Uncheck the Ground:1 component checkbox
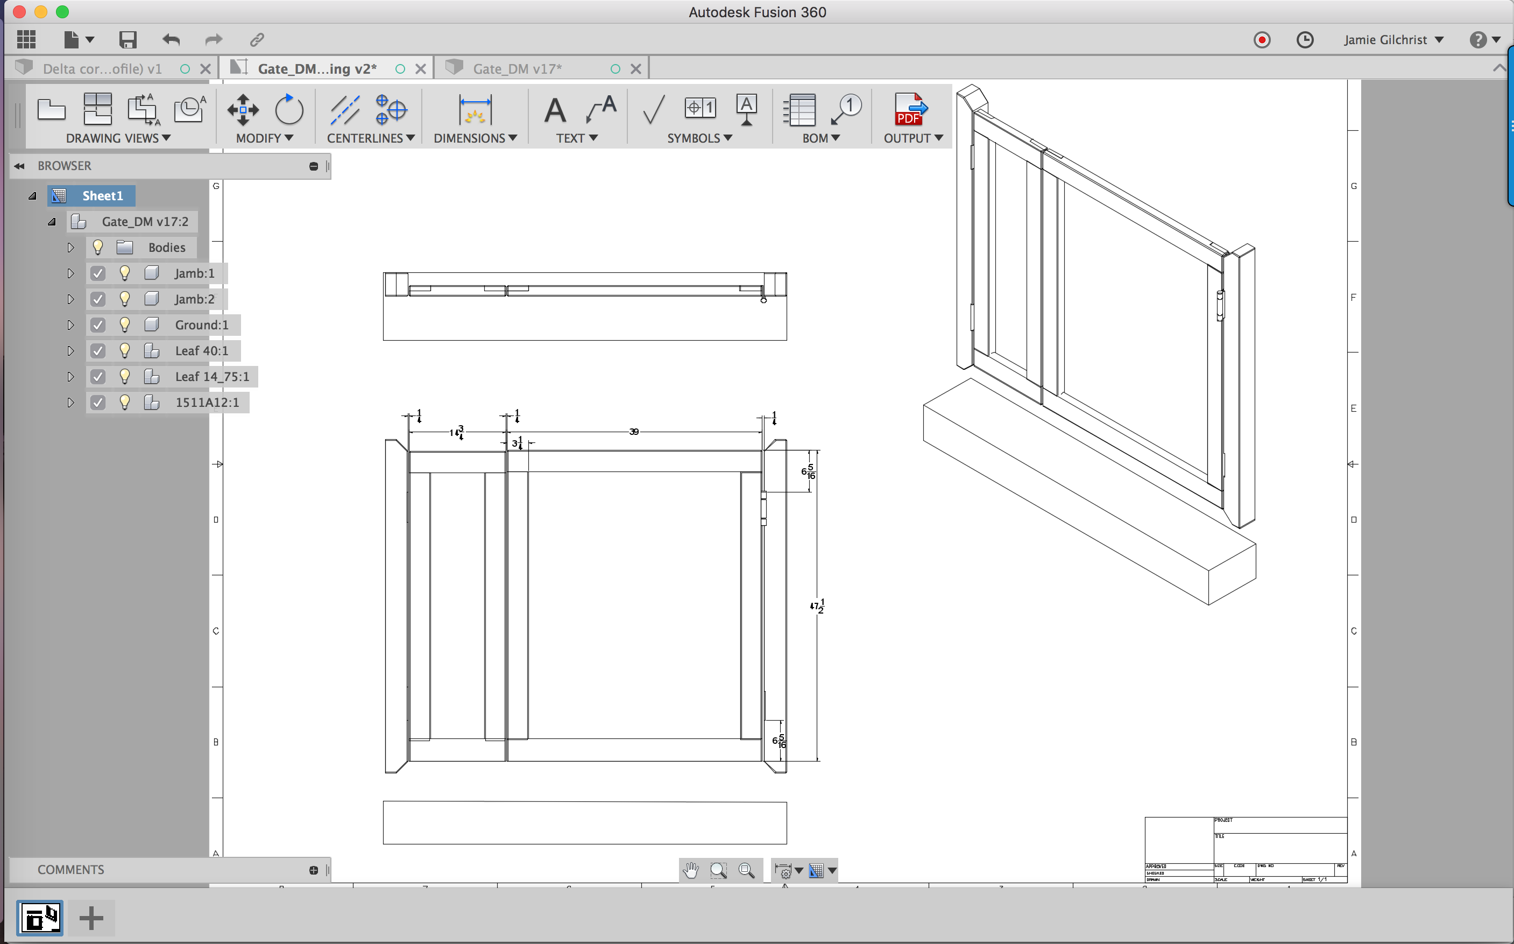This screenshot has height=944, width=1514. [97, 325]
